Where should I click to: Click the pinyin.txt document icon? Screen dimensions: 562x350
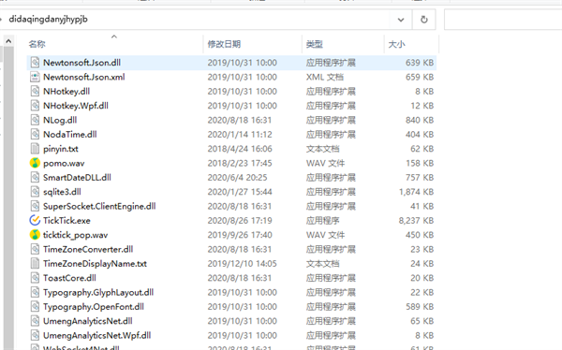pyautogui.click(x=35, y=148)
